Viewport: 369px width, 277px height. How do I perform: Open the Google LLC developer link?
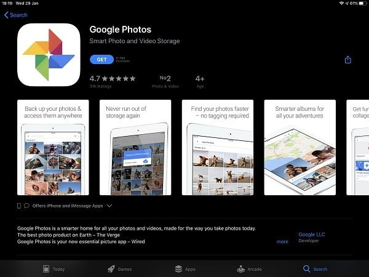coord(312,235)
